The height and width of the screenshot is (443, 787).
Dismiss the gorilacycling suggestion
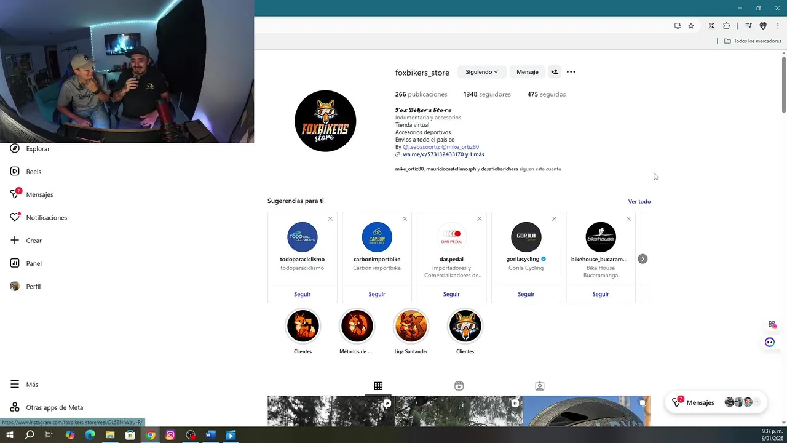pos(554,218)
